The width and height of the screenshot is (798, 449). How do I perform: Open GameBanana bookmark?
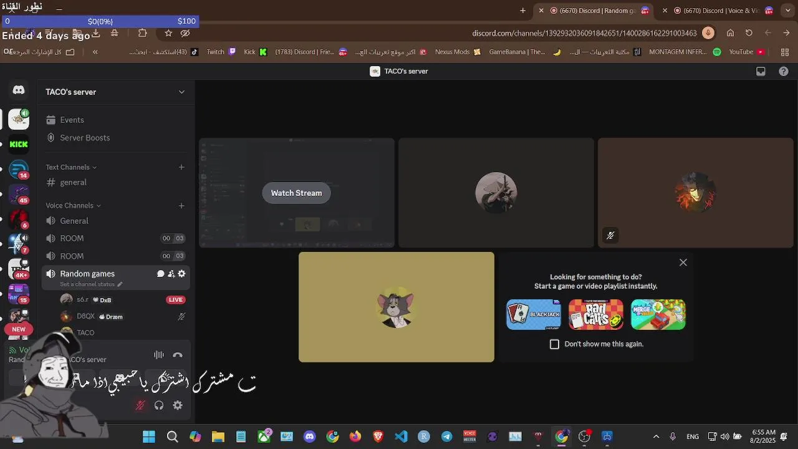[525, 52]
